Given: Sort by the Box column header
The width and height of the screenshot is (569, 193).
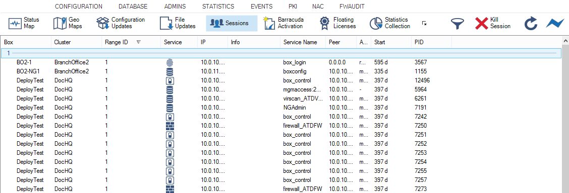Looking at the screenshot, I should click(x=26, y=42).
